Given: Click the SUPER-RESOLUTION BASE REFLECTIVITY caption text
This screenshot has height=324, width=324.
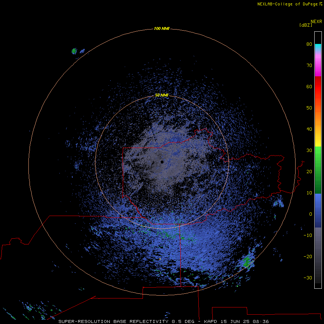Looking at the screenshot, I should point(113,321).
